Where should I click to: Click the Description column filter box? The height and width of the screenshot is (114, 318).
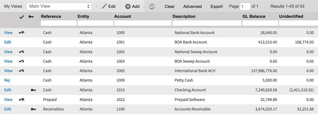(207, 23)
